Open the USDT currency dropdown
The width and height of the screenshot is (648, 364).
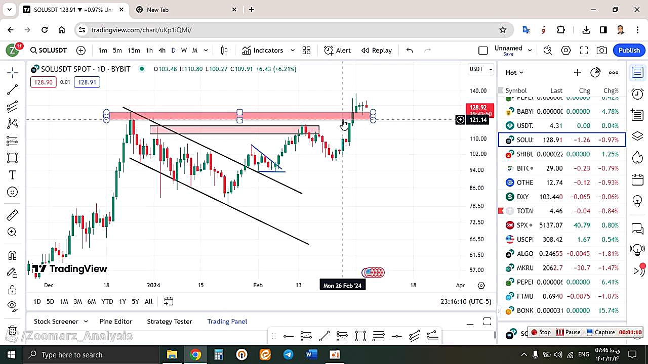pos(481,69)
